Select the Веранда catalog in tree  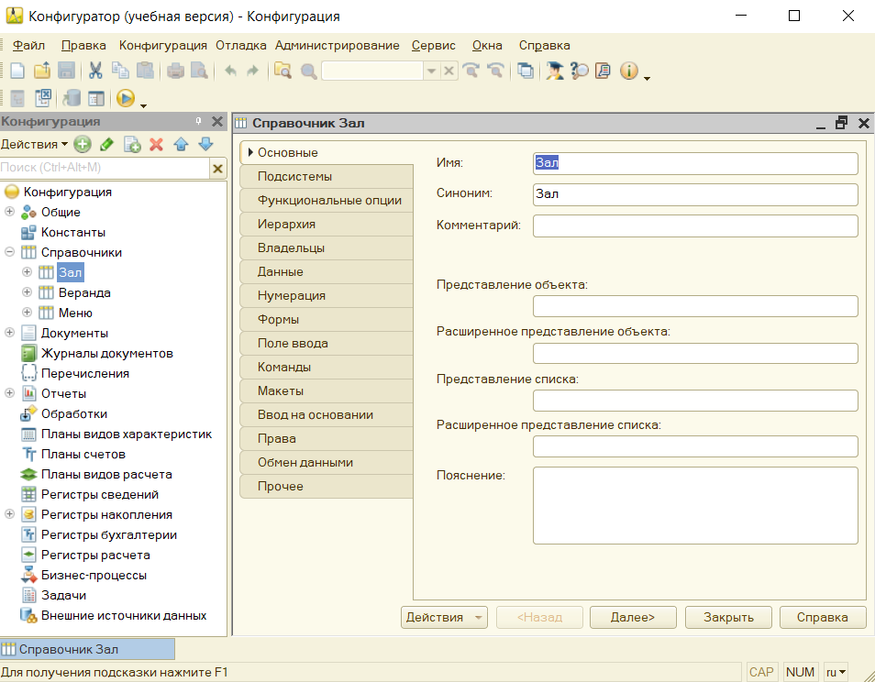tap(84, 292)
